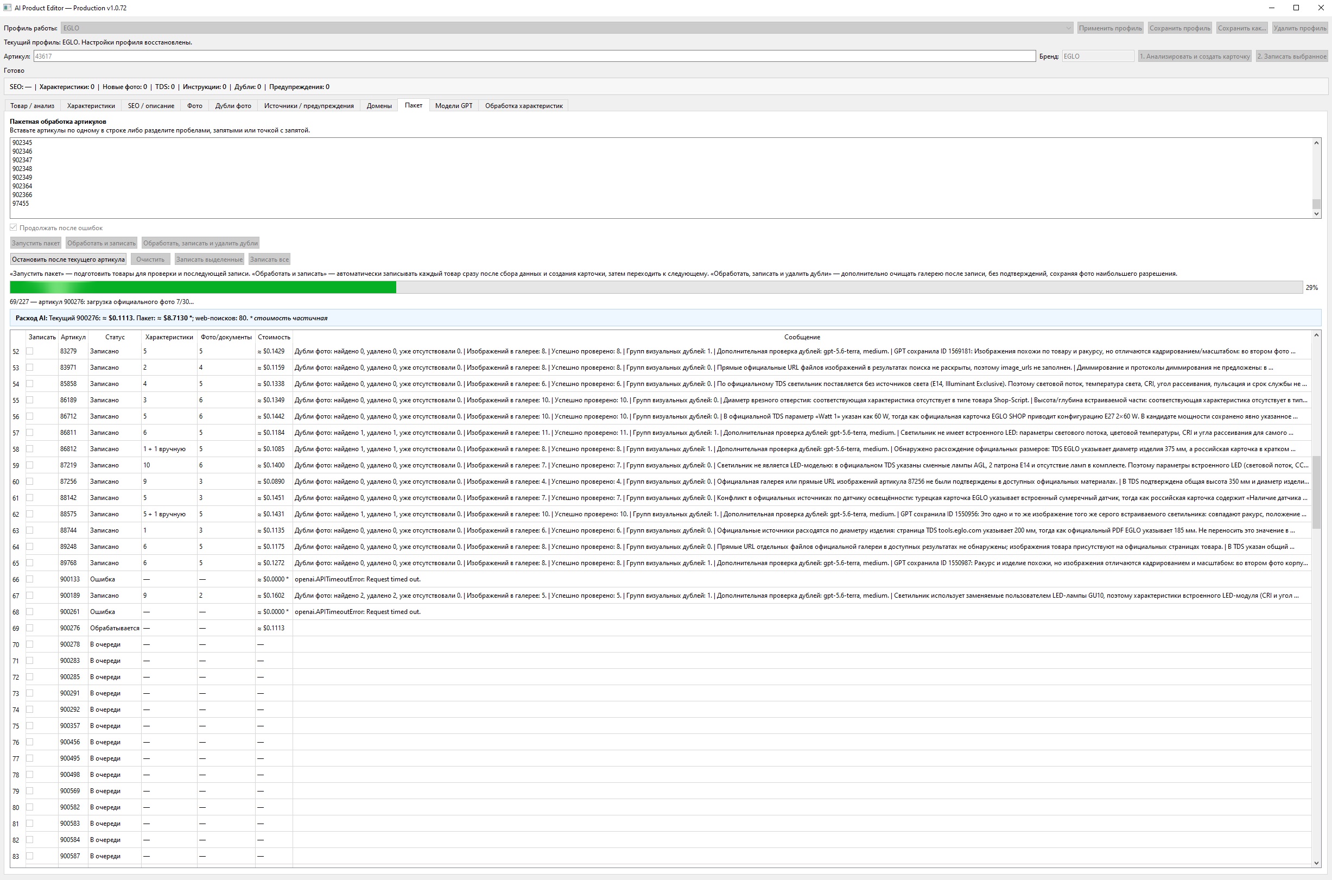Check the Записать box for article 900276
The image size is (1332, 880).
click(30, 628)
